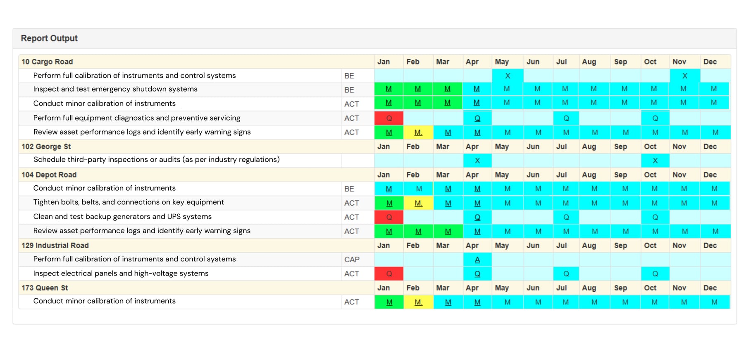Select 'Inspect and test emergency shutdown systems' task
Image resolution: width=744 pixels, height=345 pixels.
[x=115, y=89]
